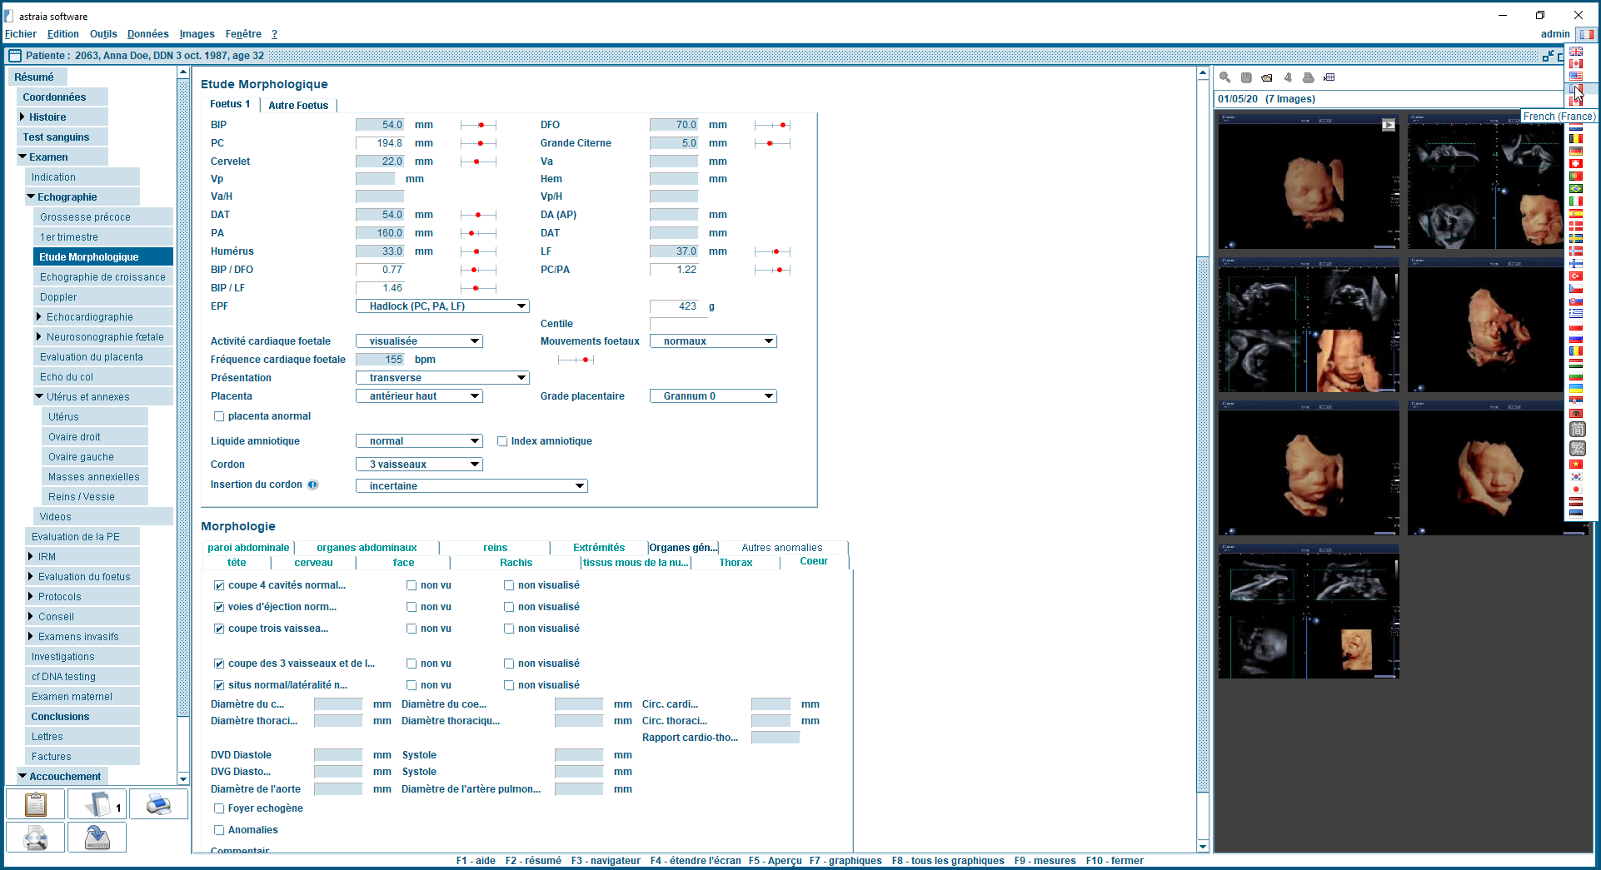The width and height of the screenshot is (1601, 870).
Task: Switch to the Autre Foetus tab
Action: [298, 106]
